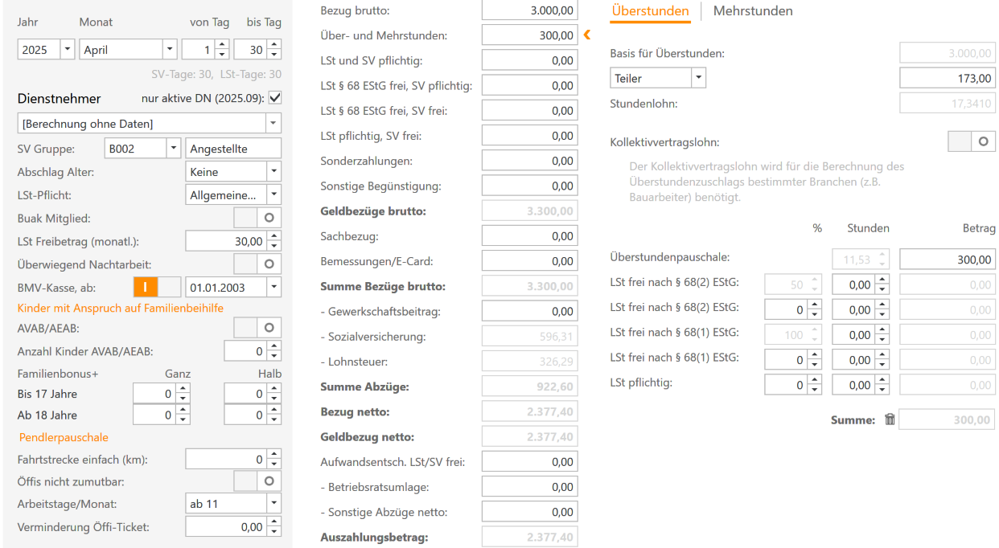Increase the LSt Freibetrag value with up arrow
The image size is (999, 548).
click(x=274, y=236)
